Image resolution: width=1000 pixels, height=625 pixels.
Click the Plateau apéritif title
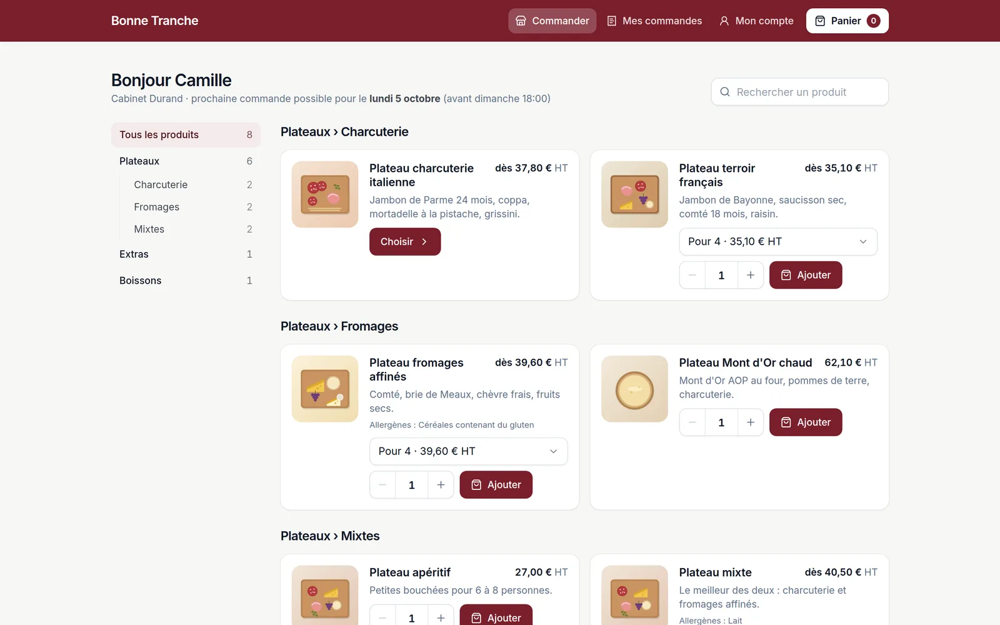[x=410, y=572]
